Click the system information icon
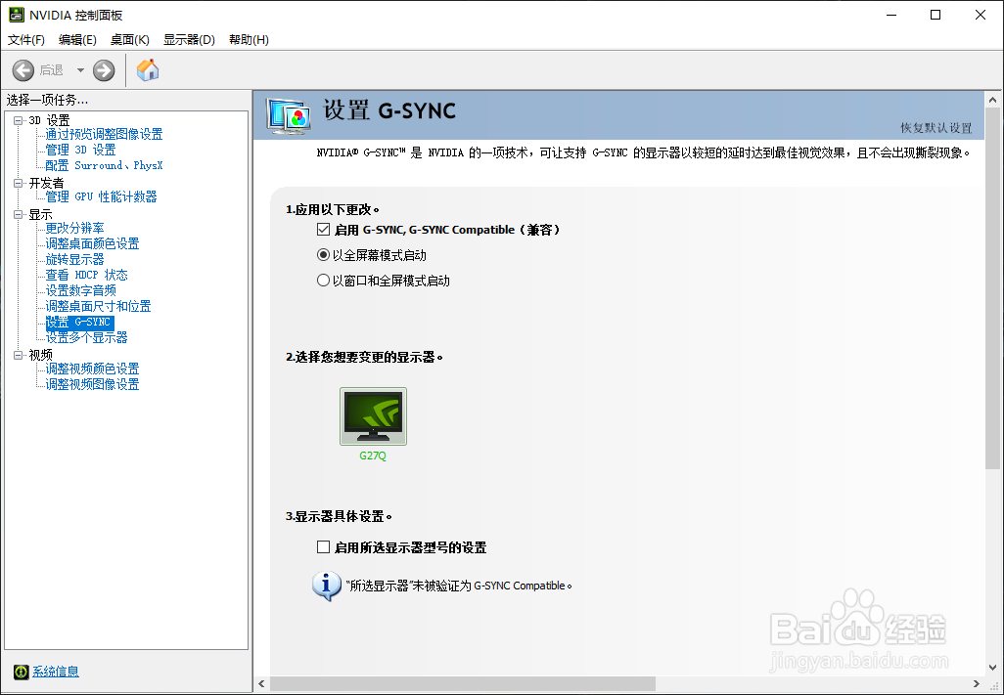Viewport: 1004px width, 695px height. (22, 672)
